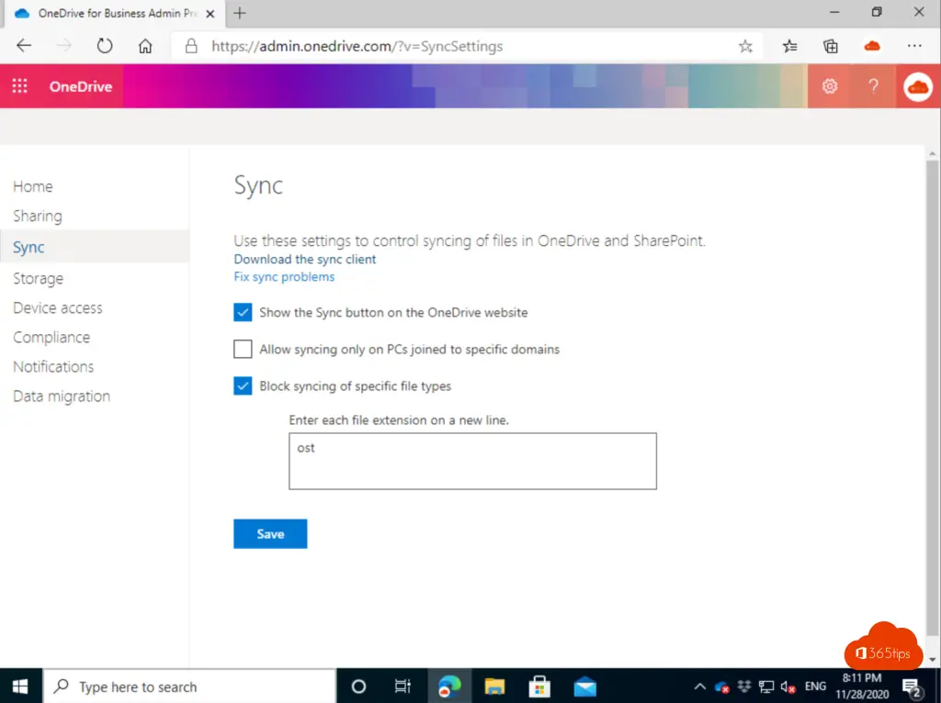
Task: Open the settings gear in OneDrive header
Action: (x=830, y=86)
